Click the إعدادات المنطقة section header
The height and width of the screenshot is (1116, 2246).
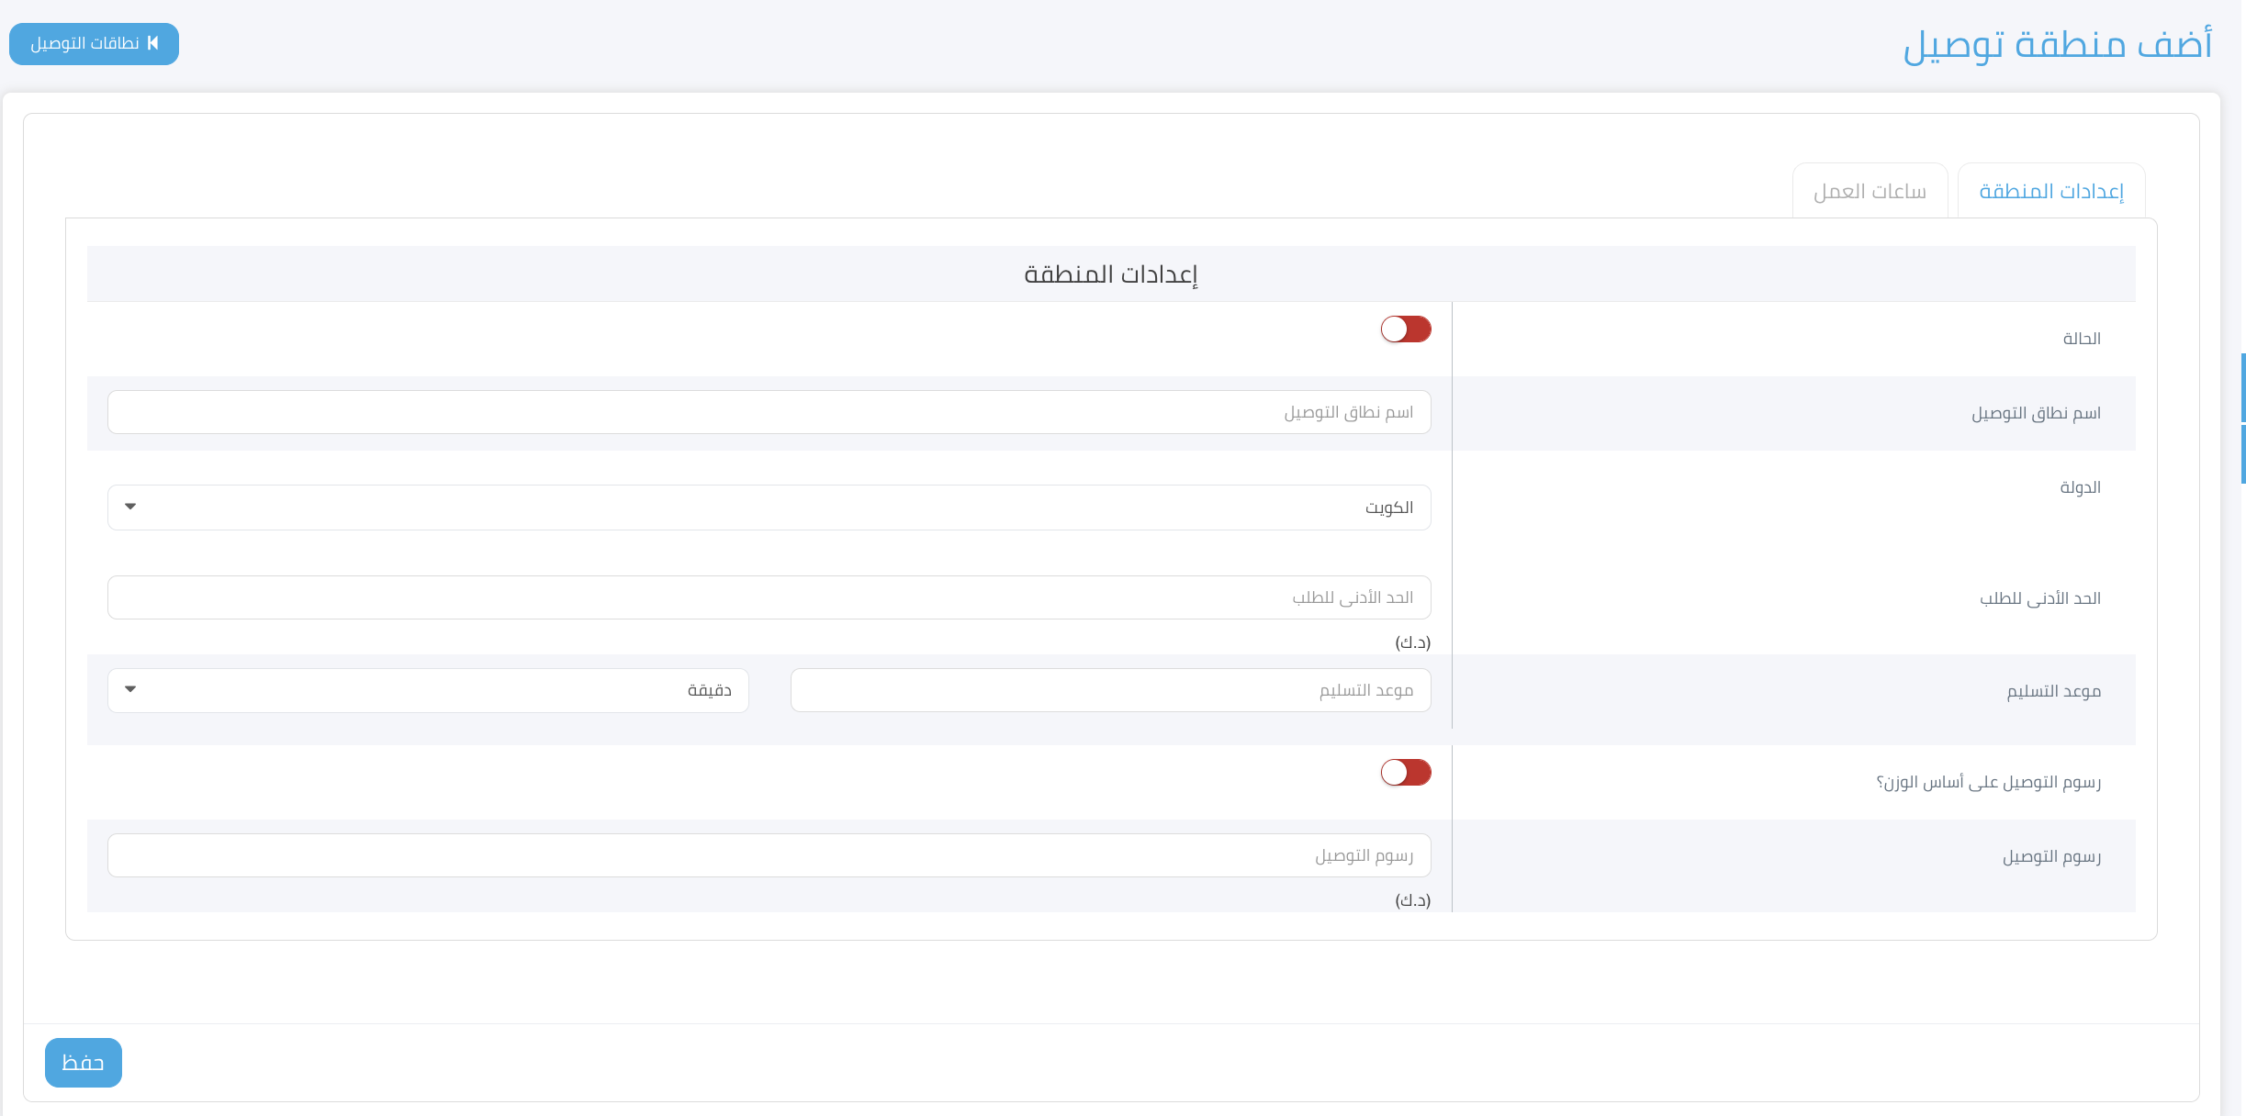(x=1112, y=273)
